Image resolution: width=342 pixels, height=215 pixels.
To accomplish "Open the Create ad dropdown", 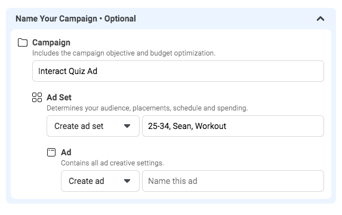I will 100,181.
